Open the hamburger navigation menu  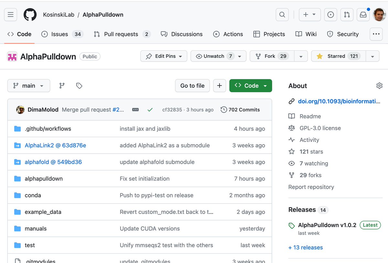point(10,15)
